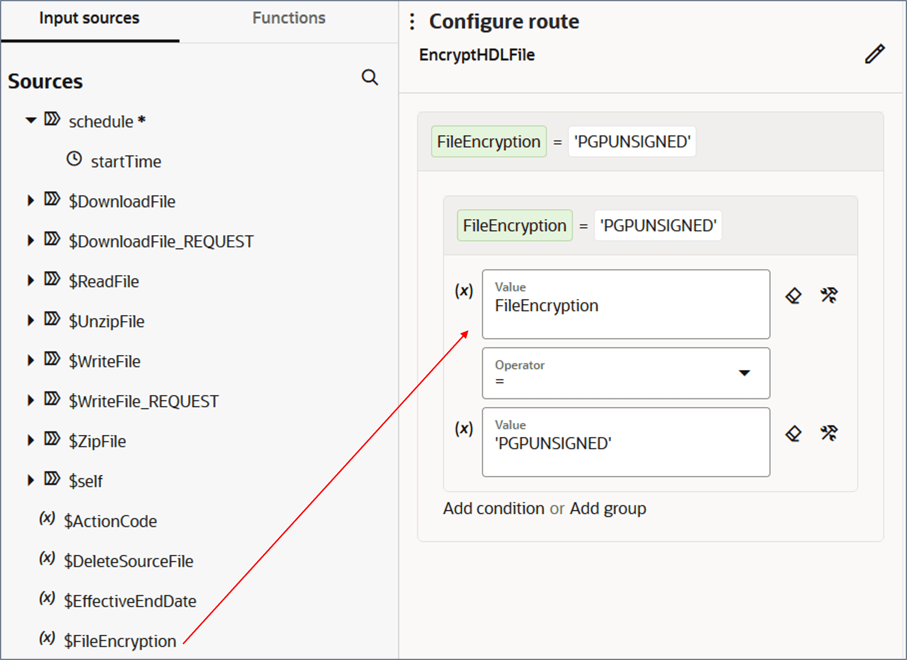907x660 pixels.
Task: Click the startTime clock icon
Action: pyautogui.click(x=74, y=159)
